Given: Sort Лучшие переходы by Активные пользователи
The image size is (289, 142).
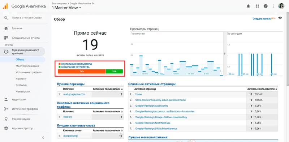Looking at the screenshot, I should click(x=108, y=89).
